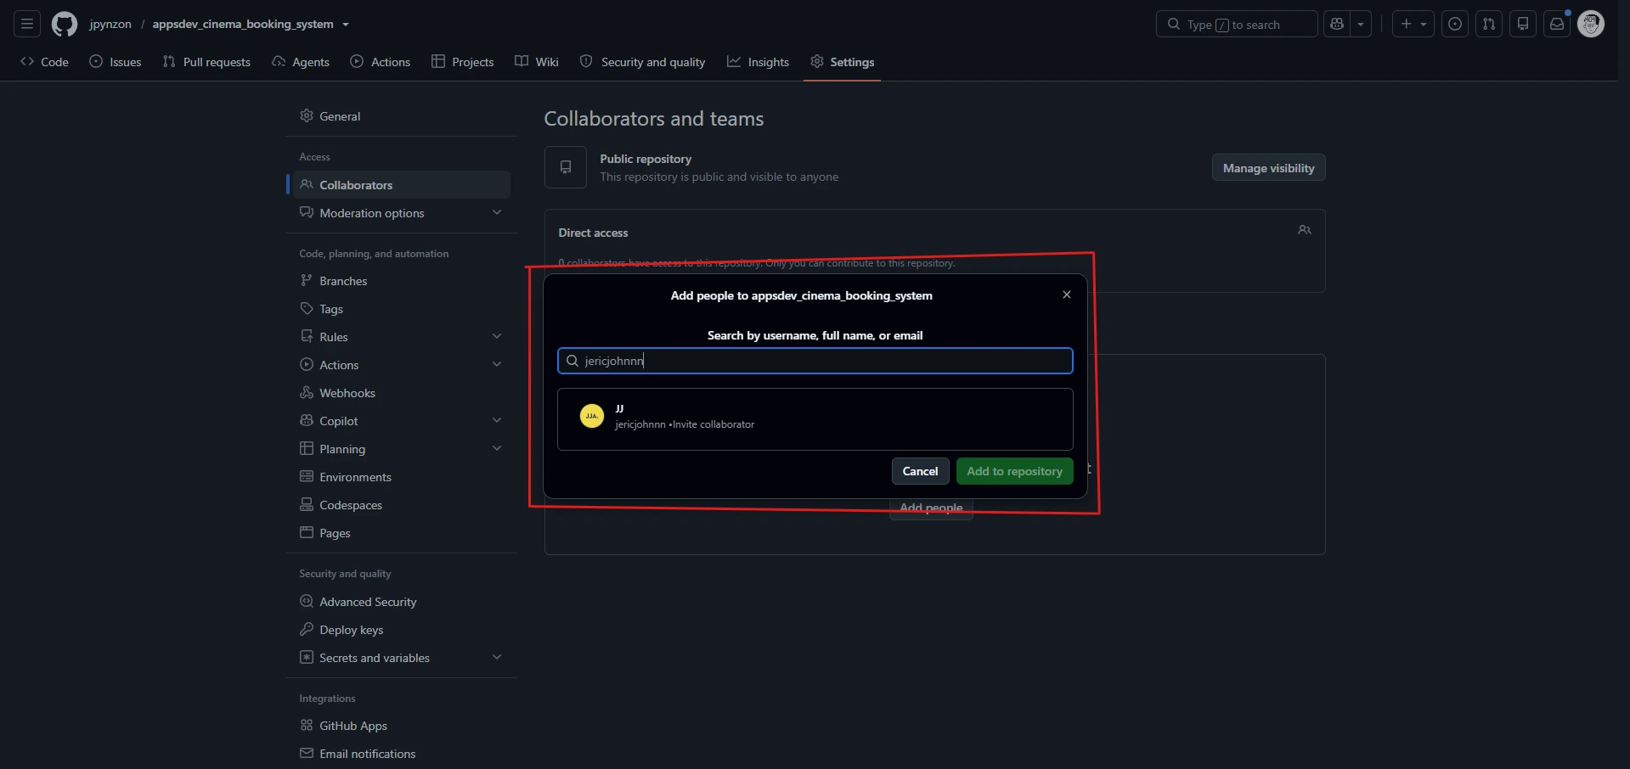Open Copilot chat icon in header
Screen dimensions: 1630x769
[1337, 24]
